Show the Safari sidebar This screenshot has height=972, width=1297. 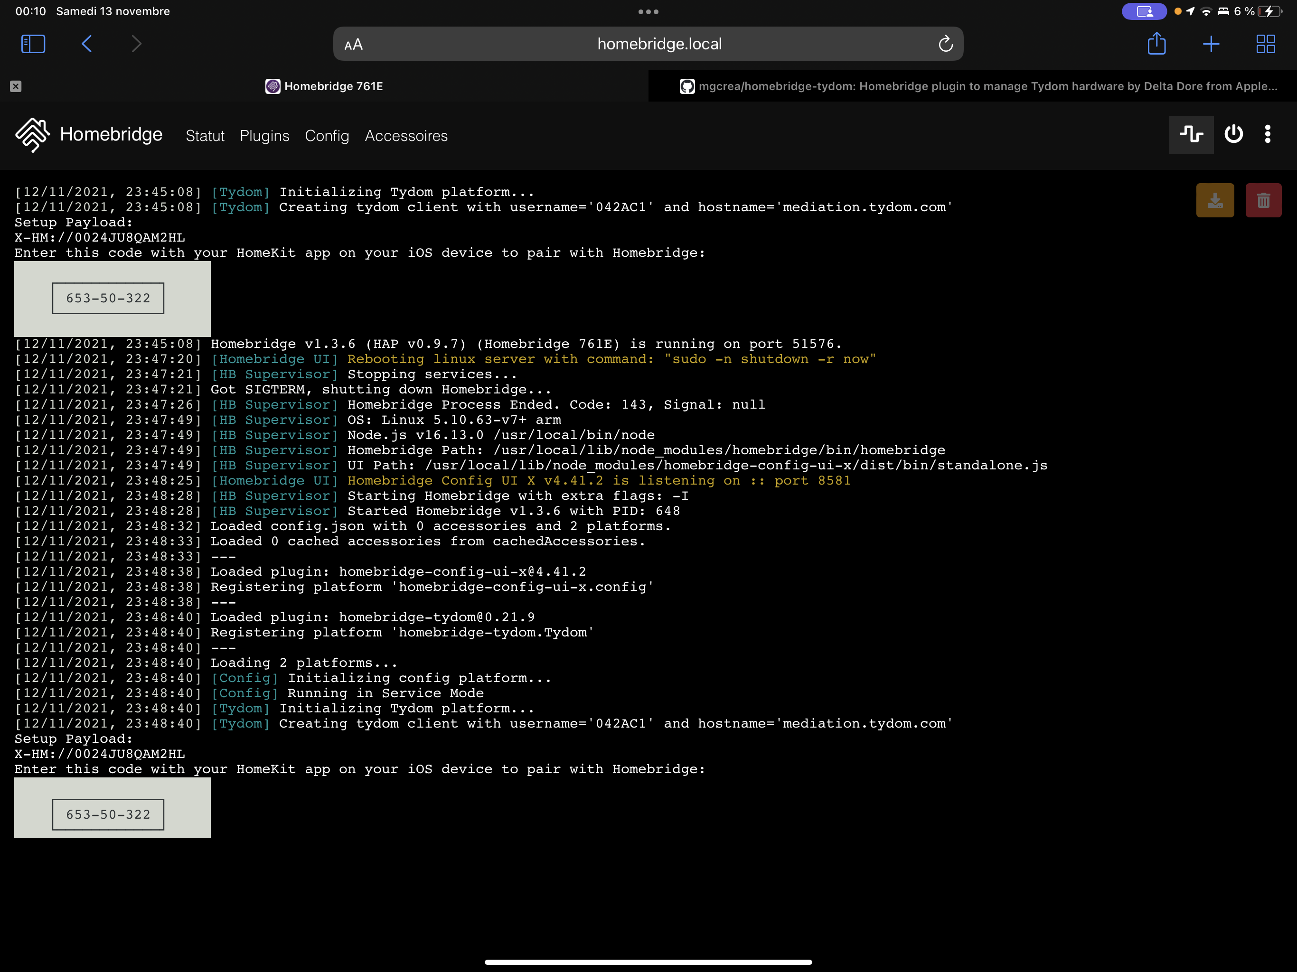33,43
